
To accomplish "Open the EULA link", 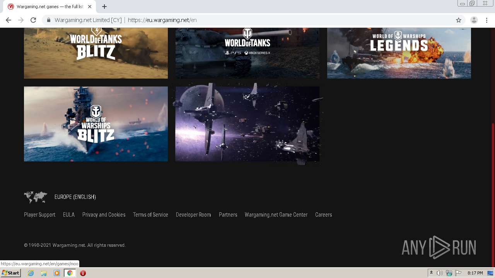I will [x=69, y=215].
